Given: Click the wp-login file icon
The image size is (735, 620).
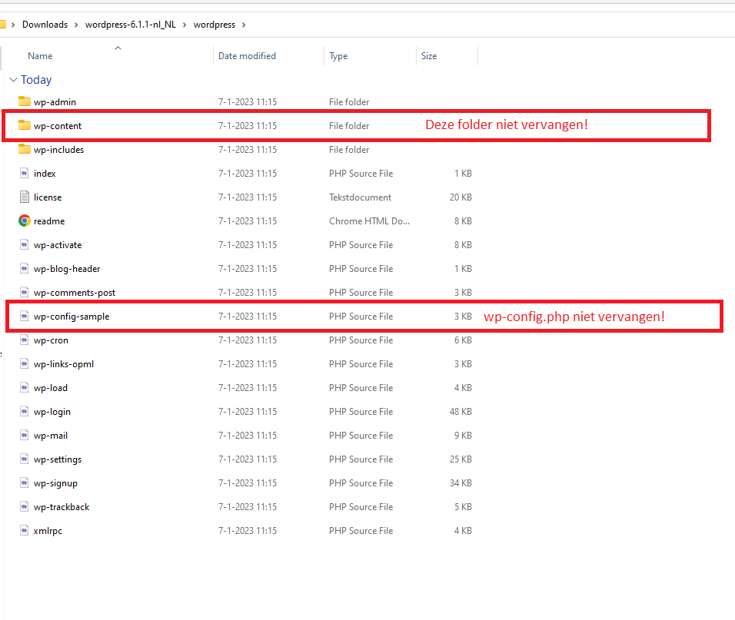Looking at the screenshot, I should click(25, 412).
